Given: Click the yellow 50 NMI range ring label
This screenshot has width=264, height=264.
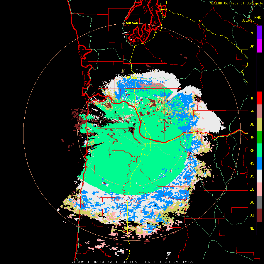Looking at the screenshot, I should 132,78.
